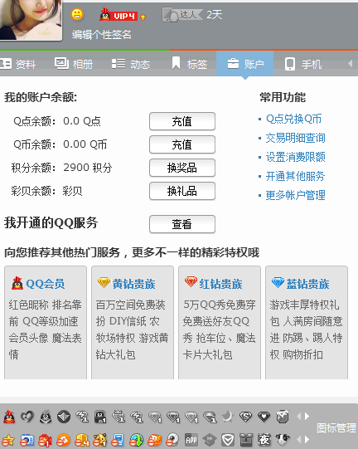Click the gray shield security icon
This screenshot has height=449, width=358.
228,440
